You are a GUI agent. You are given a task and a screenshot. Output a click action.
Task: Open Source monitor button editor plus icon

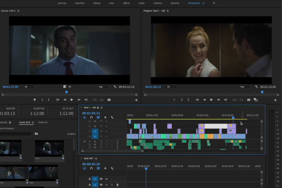click(136, 100)
